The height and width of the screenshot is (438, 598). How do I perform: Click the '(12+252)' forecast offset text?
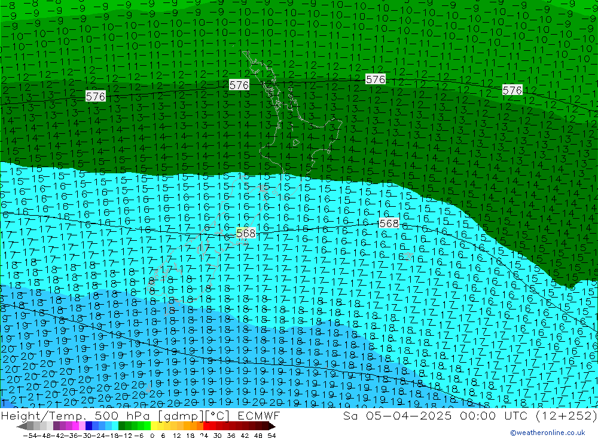[x=566, y=415]
